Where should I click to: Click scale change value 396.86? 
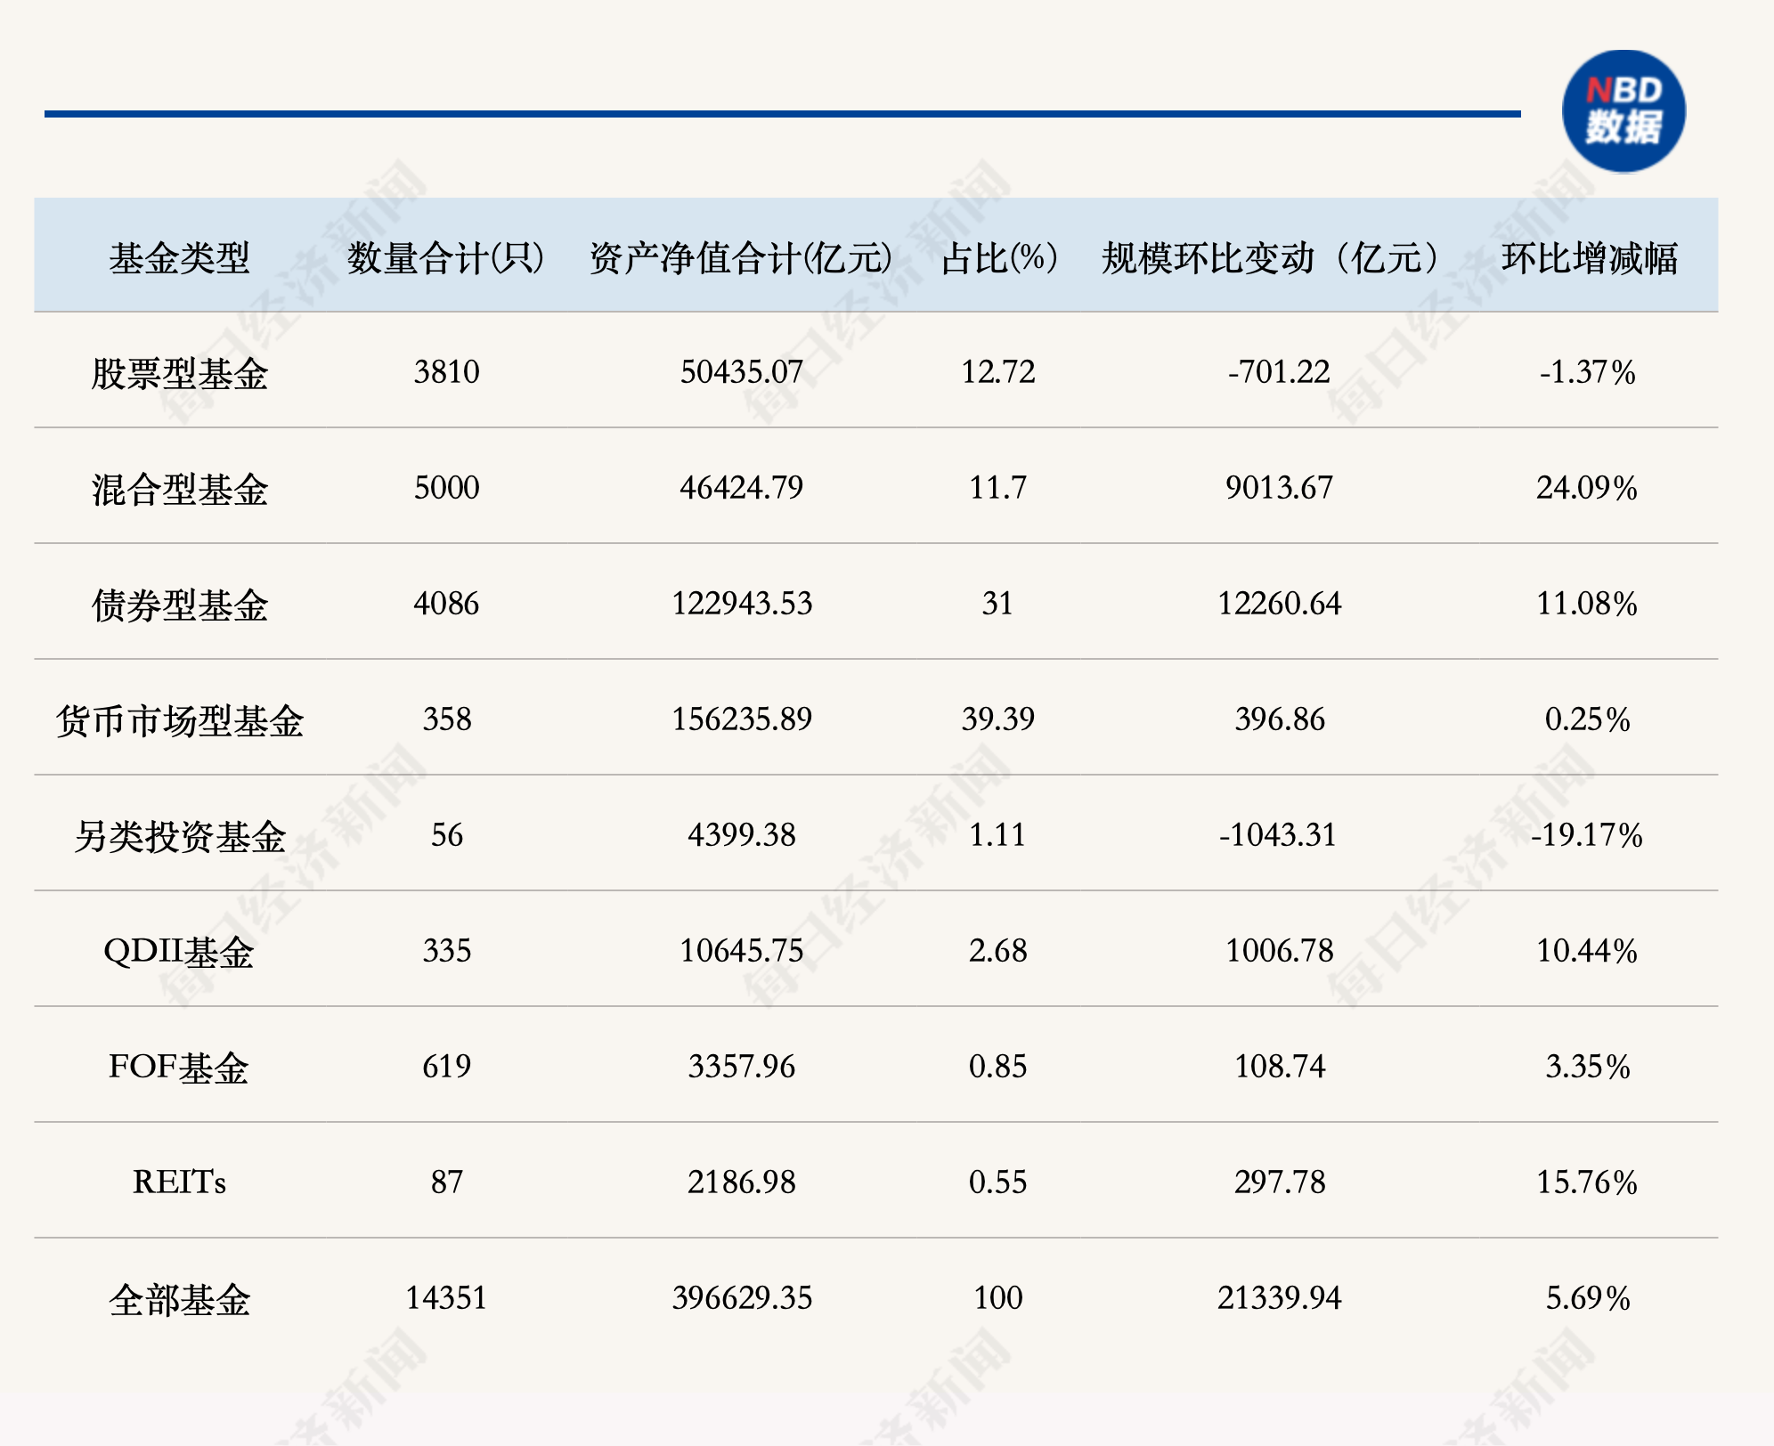[x=1279, y=719]
